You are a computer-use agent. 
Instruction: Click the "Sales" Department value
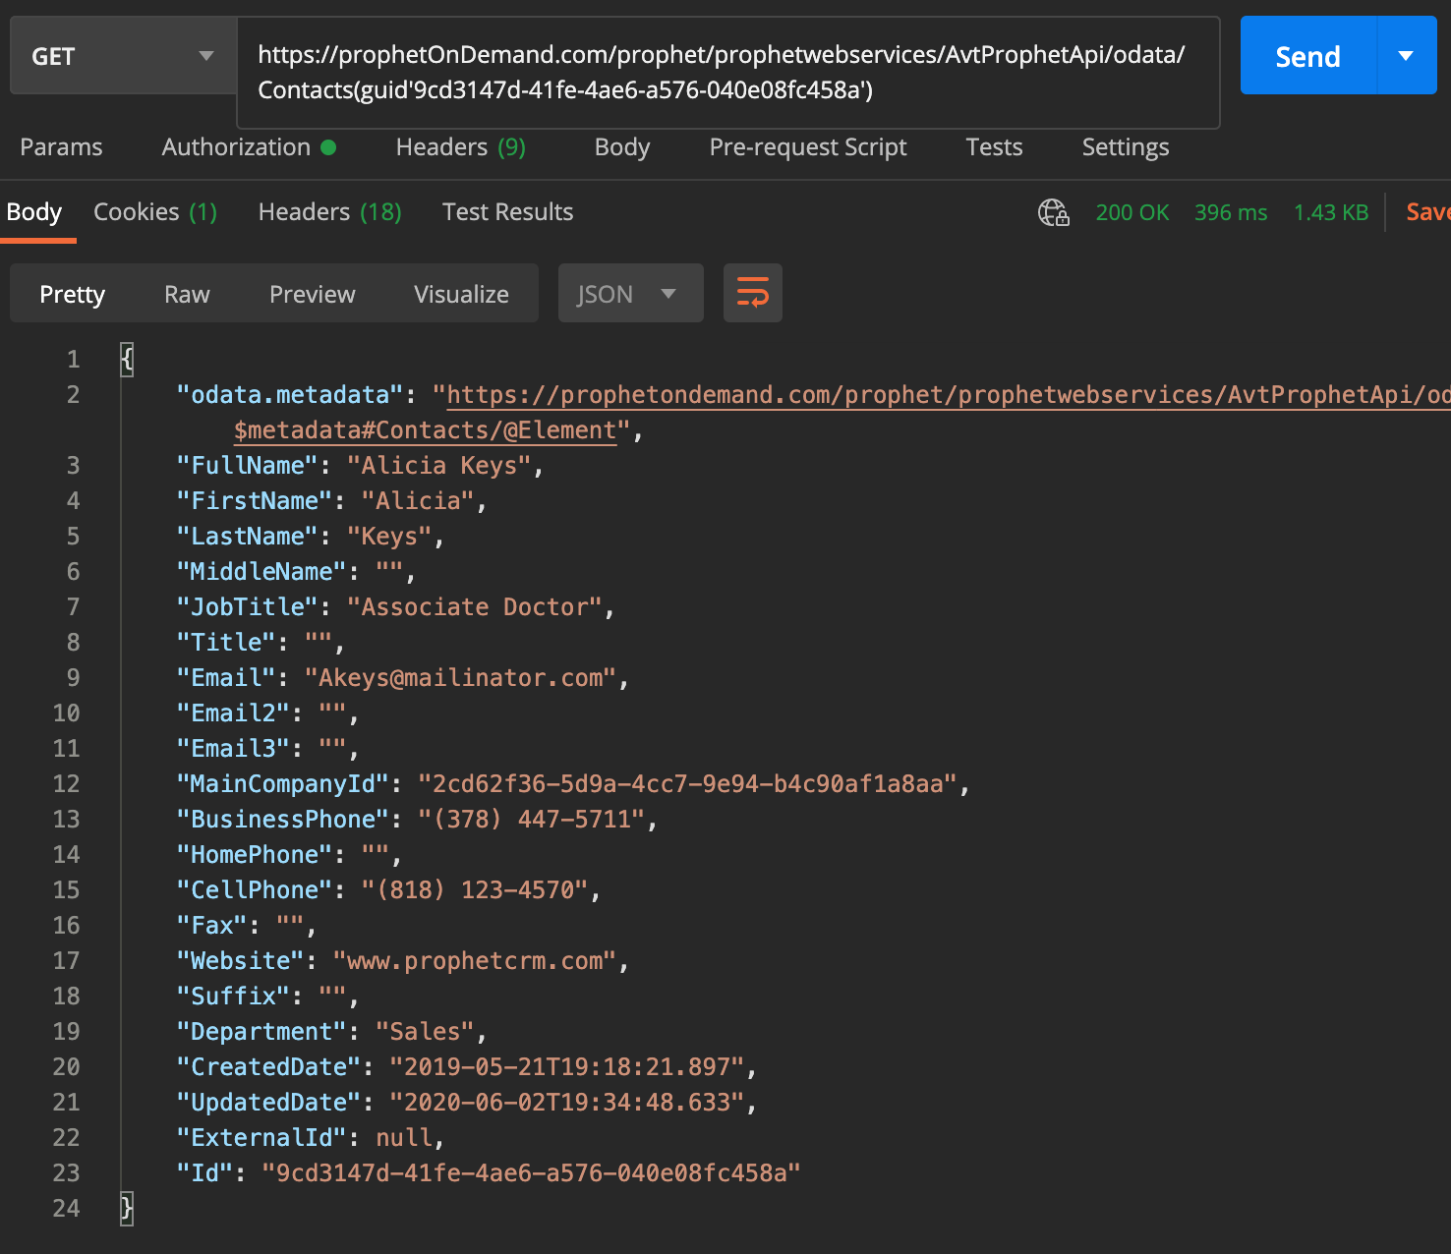tap(426, 1032)
